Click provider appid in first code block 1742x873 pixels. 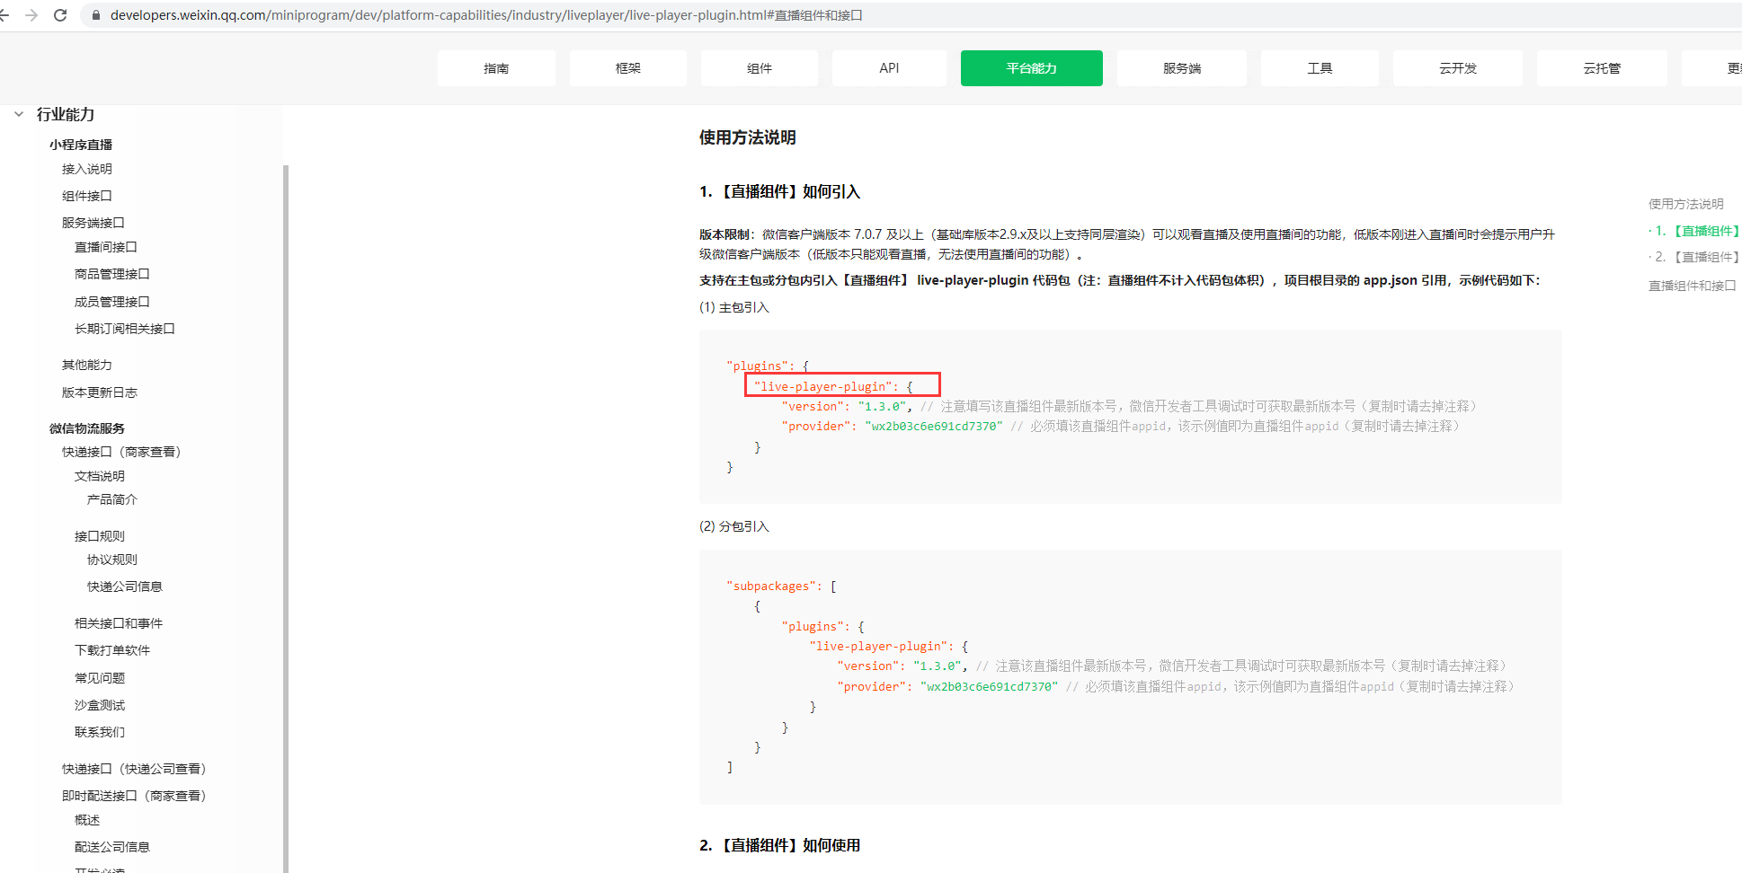point(933,427)
